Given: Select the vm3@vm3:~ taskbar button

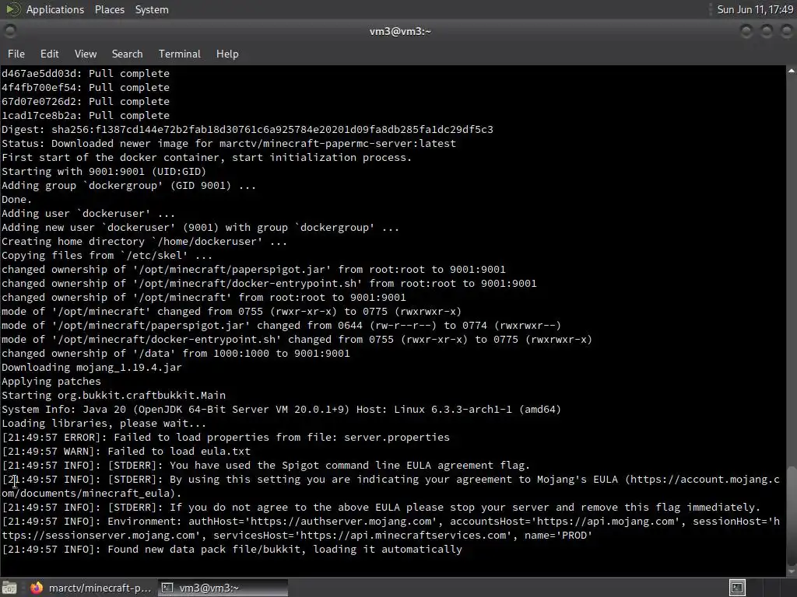Looking at the screenshot, I should pyautogui.click(x=223, y=588).
